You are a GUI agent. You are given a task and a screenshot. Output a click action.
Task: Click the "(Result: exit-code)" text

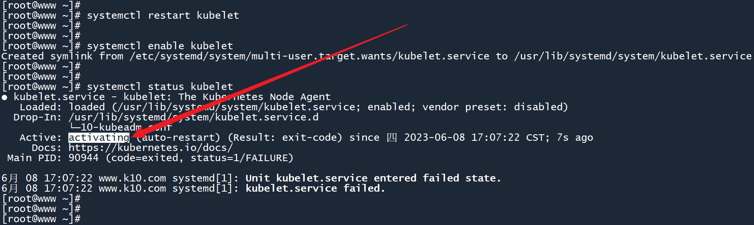[285, 138]
